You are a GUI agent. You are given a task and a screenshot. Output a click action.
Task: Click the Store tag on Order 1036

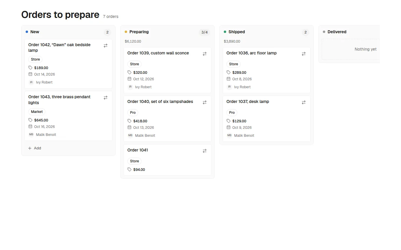(234, 64)
